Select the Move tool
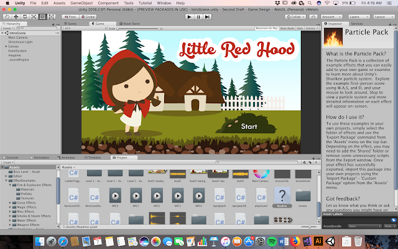Screen dimensions: 398x249 (x=16, y=17)
